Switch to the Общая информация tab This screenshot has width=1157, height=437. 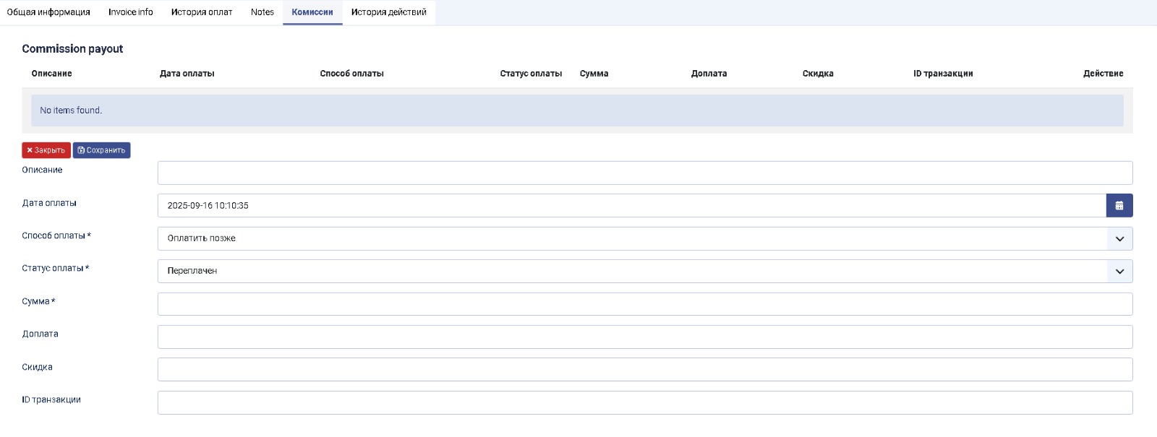pos(48,12)
